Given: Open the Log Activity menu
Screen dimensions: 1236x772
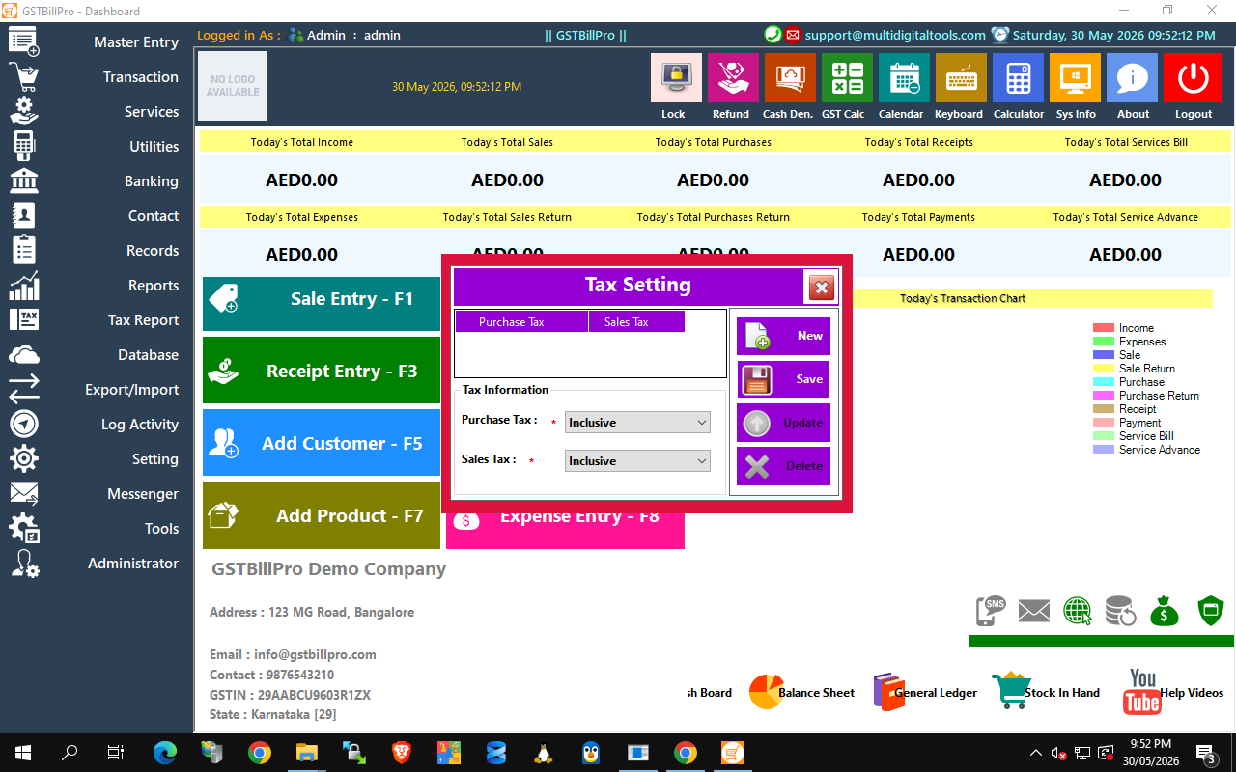Looking at the screenshot, I should (x=140, y=425).
